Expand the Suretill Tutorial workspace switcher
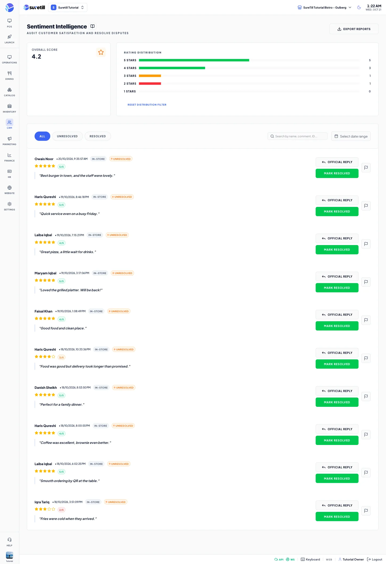The image size is (386, 564). pyautogui.click(x=68, y=8)
